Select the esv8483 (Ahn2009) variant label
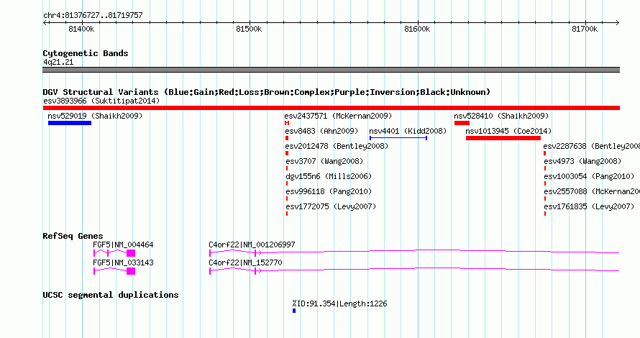This screenshot has width=640, height=338. pos(321,131)
